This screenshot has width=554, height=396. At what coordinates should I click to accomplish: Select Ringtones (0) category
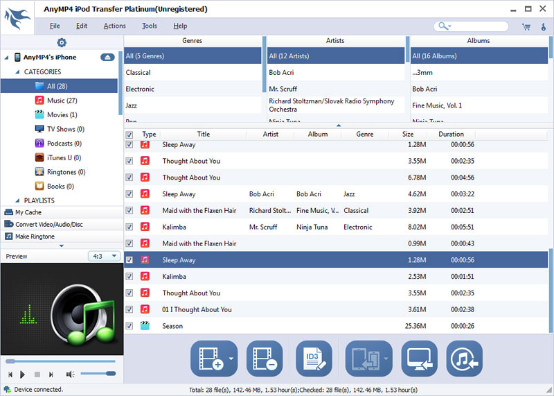66,172
